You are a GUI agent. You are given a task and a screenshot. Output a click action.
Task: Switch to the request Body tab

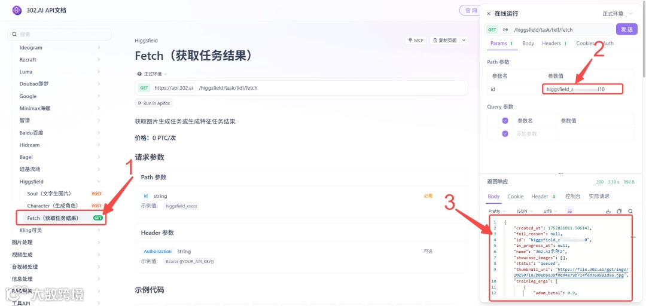pos(528,43)
